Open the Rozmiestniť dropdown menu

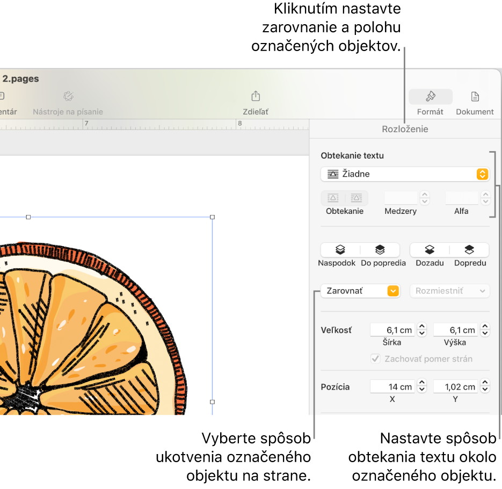[449, 291]
